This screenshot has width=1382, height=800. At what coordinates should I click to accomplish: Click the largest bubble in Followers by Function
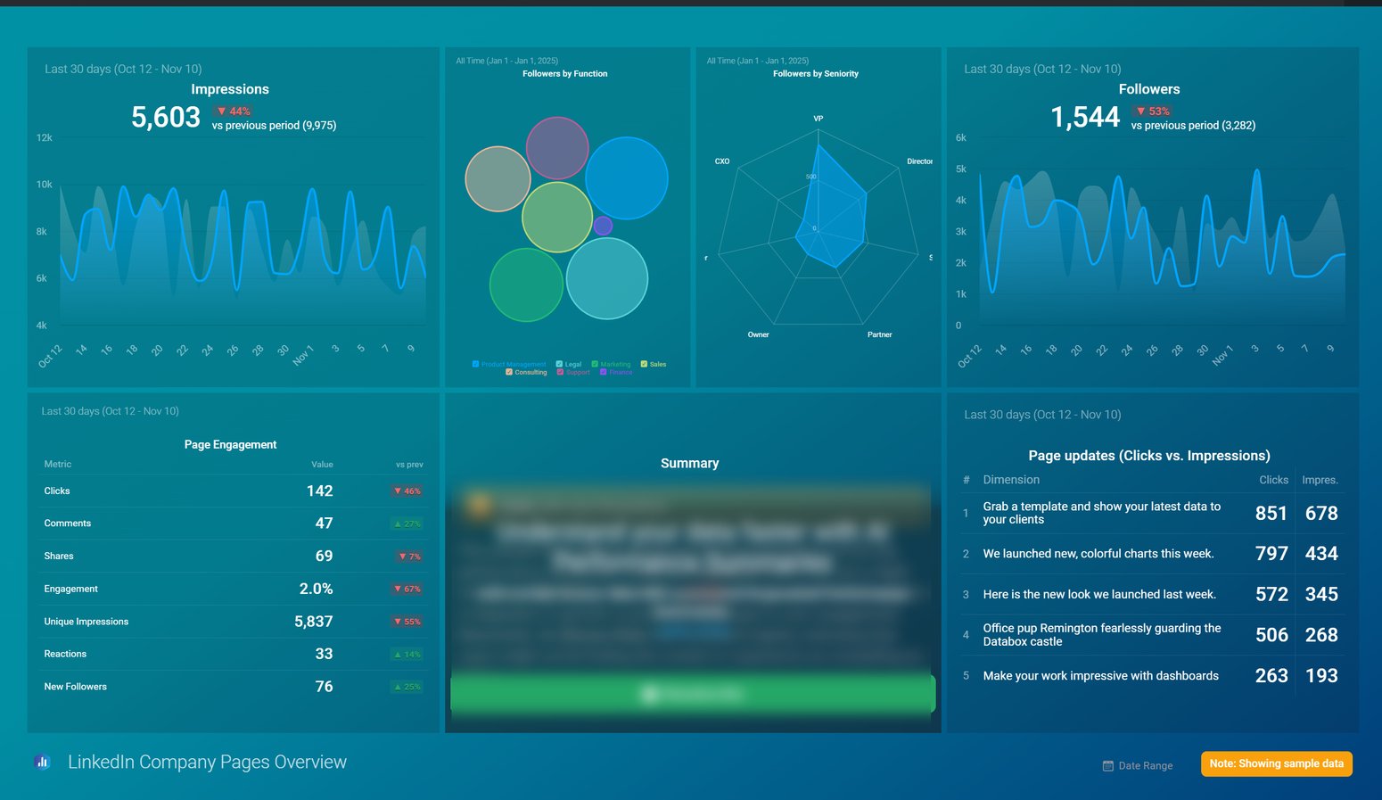(x=627, y=178)
